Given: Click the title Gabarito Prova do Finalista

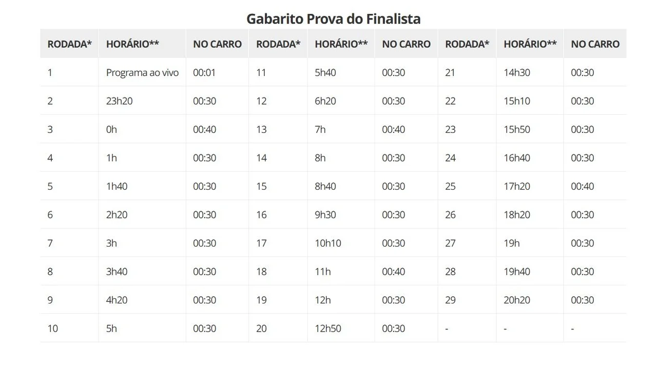Looking at the screenshot, I should pyautogui.click(x=333, y=19).
